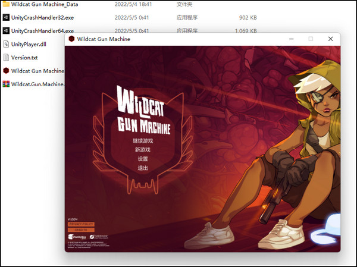Select the UnityPlayer.dll file name
Image resolution: width=357 pixels, height=267 pixels.
29,44
